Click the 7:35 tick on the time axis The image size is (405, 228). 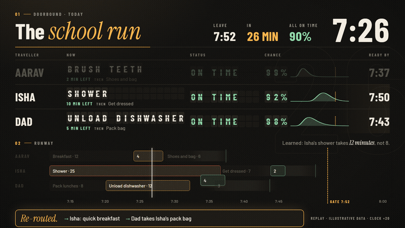[209, 201]
